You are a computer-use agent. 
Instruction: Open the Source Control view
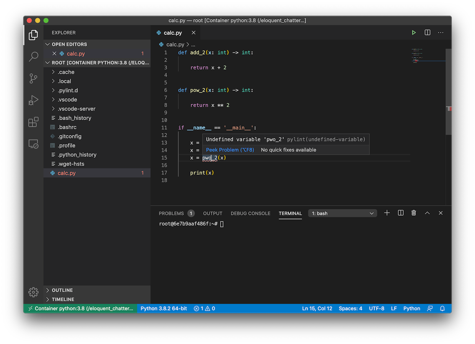click(x=33, y=78)
